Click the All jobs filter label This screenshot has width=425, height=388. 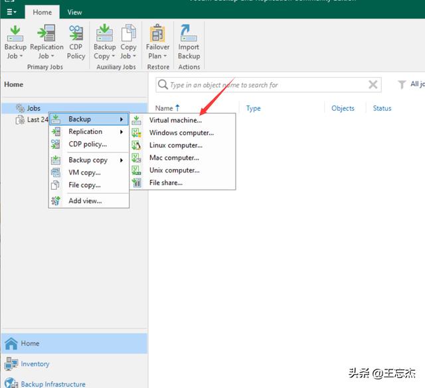tap(418, 84)
